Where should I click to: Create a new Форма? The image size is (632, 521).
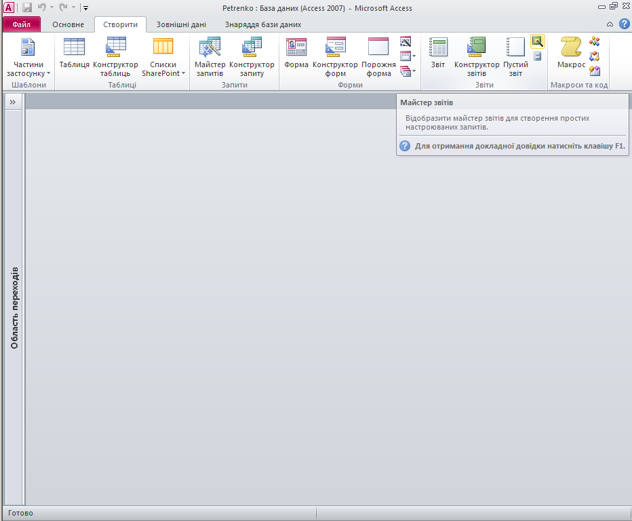pyautogui.click(x=296, y=53)
